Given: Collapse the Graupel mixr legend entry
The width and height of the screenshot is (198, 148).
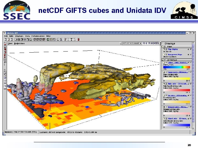Looking at the screenshot, I should (x=164, y=107).
